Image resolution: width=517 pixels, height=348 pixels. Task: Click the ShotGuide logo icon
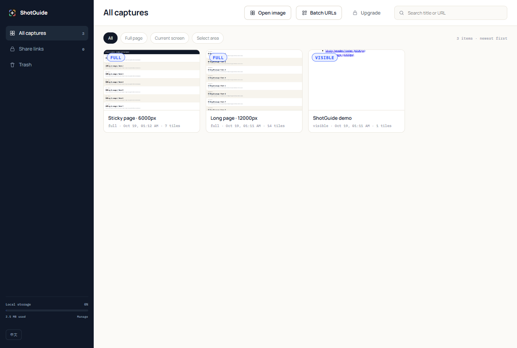13,13
